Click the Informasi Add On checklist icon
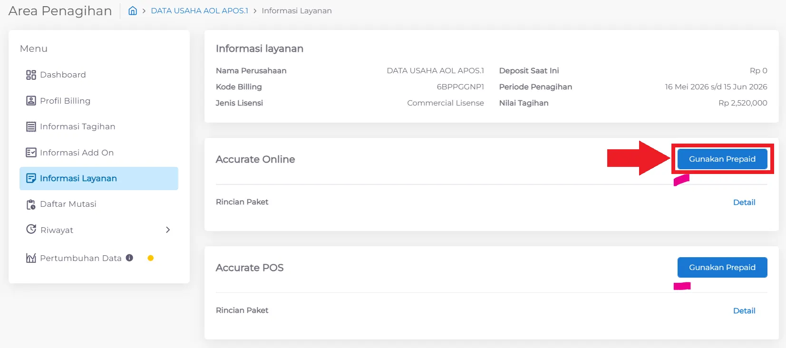 [31, 153]
